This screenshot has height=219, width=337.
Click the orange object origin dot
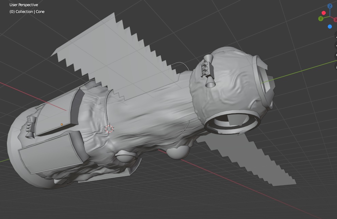(x=62, y=124)
